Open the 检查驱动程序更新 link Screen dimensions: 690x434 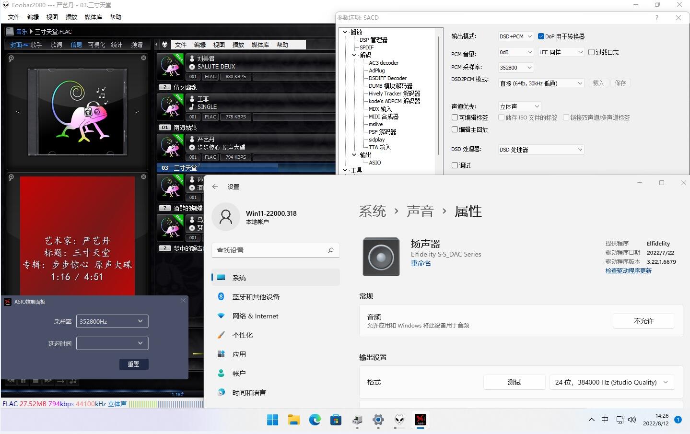pyautogui.click(x=628, y=270)
